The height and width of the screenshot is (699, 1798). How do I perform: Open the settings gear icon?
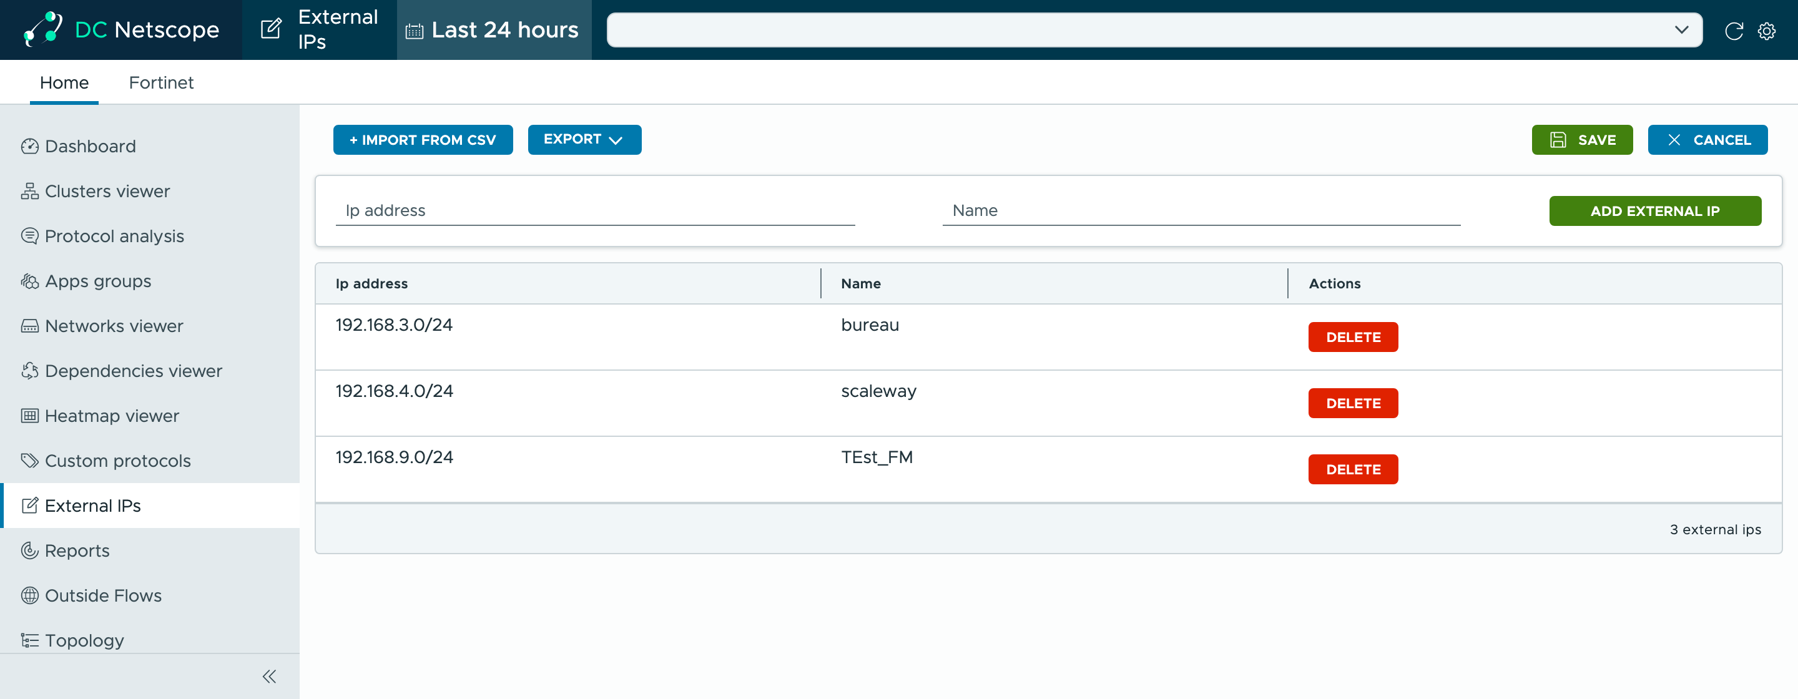[x=1767, y=31]
